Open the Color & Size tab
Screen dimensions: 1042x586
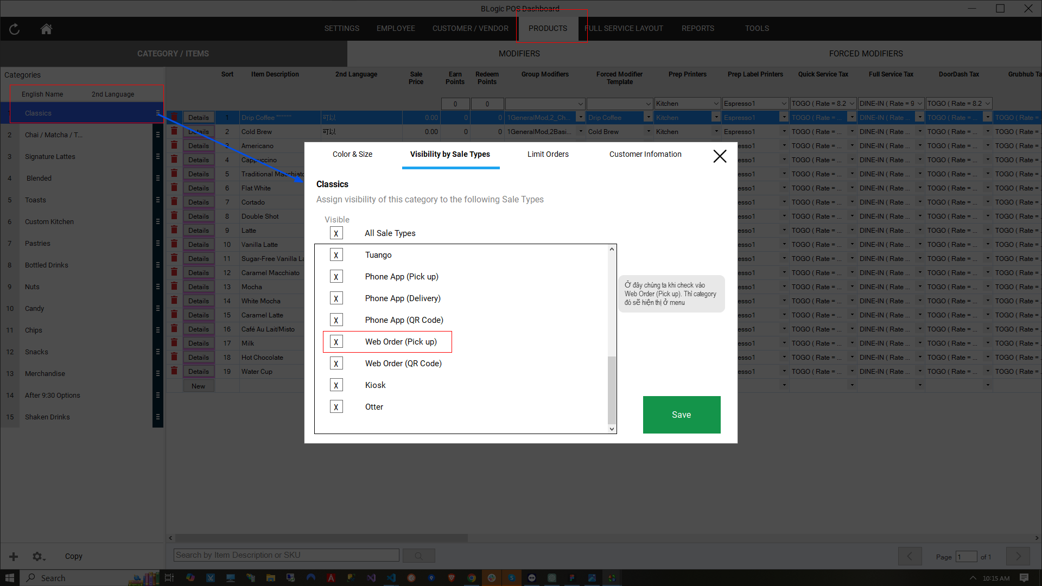point(352,154)
